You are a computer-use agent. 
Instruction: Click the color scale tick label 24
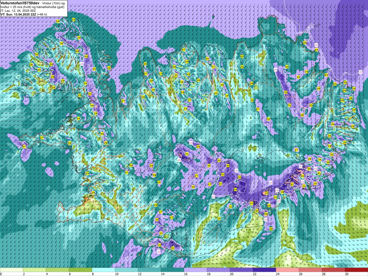(x=278, y=274)
